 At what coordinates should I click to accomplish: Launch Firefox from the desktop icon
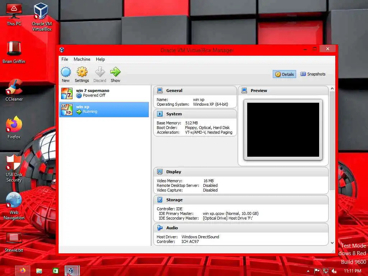14,128
